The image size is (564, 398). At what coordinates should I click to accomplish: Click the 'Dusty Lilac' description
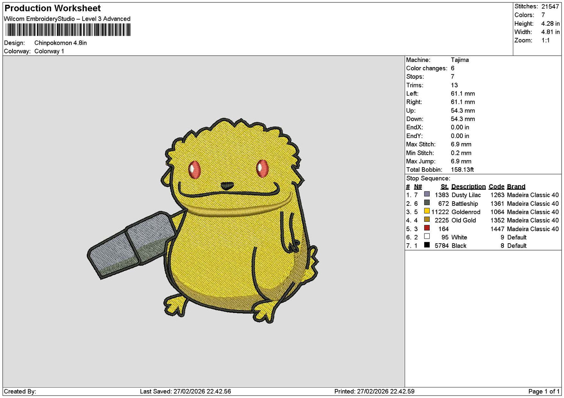click(466, 195)
